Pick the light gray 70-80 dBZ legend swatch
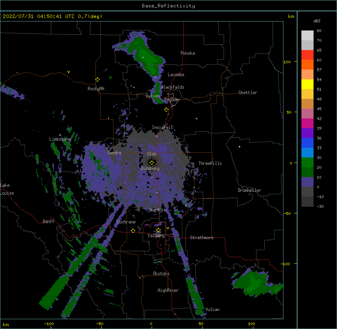 coord(307,36)
